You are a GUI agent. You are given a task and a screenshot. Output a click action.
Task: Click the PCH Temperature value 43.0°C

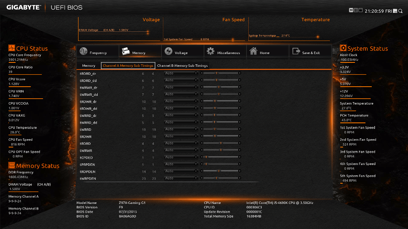tap(347, 120)
